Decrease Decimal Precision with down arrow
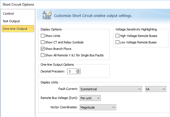The height and width of the screenshot is (117, 170). point(78,73)
